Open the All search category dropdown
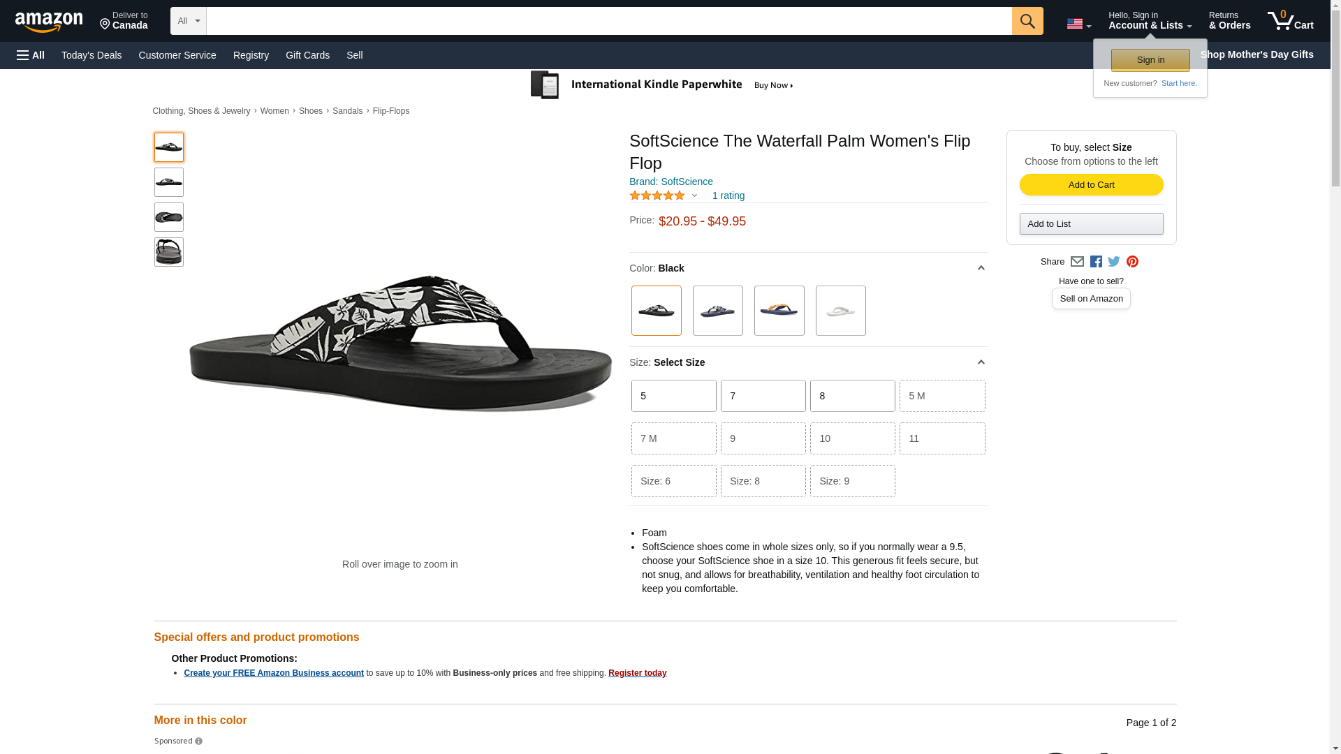This screenshot has width=1341, height=754. coord(189,21)
